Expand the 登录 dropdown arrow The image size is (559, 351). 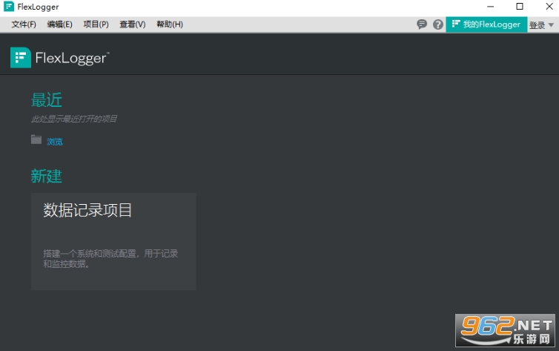point(551,25)
